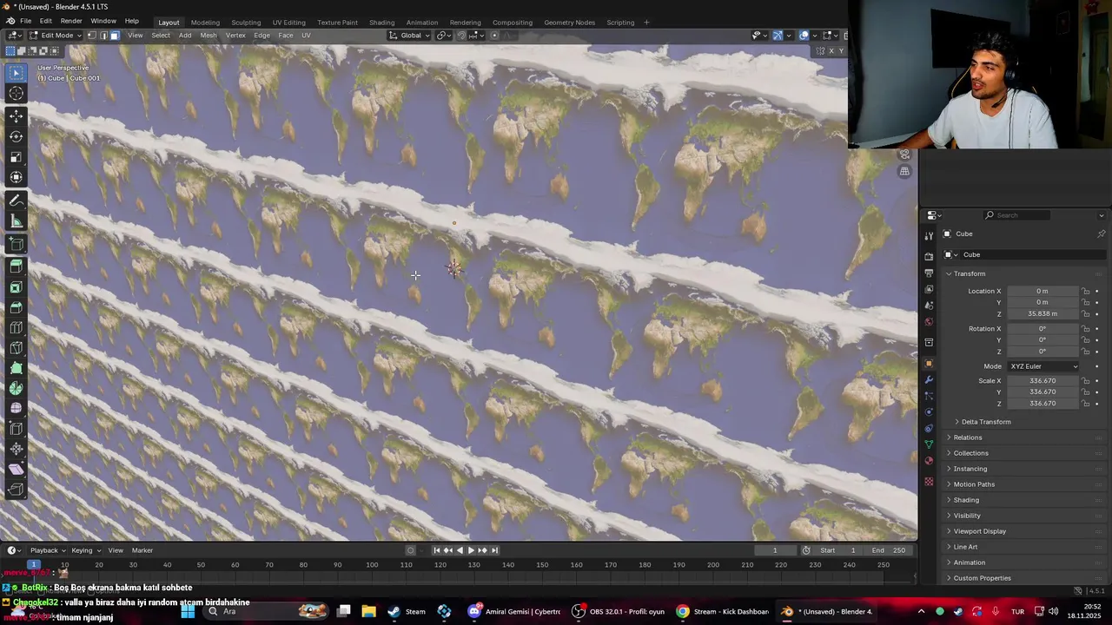Activate the Cursor tool

(x=17, y=94)
